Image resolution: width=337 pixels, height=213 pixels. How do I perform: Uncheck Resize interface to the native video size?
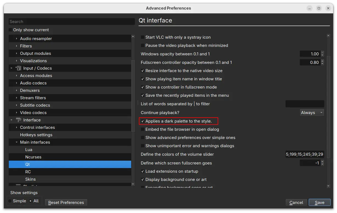click(142, 71)
